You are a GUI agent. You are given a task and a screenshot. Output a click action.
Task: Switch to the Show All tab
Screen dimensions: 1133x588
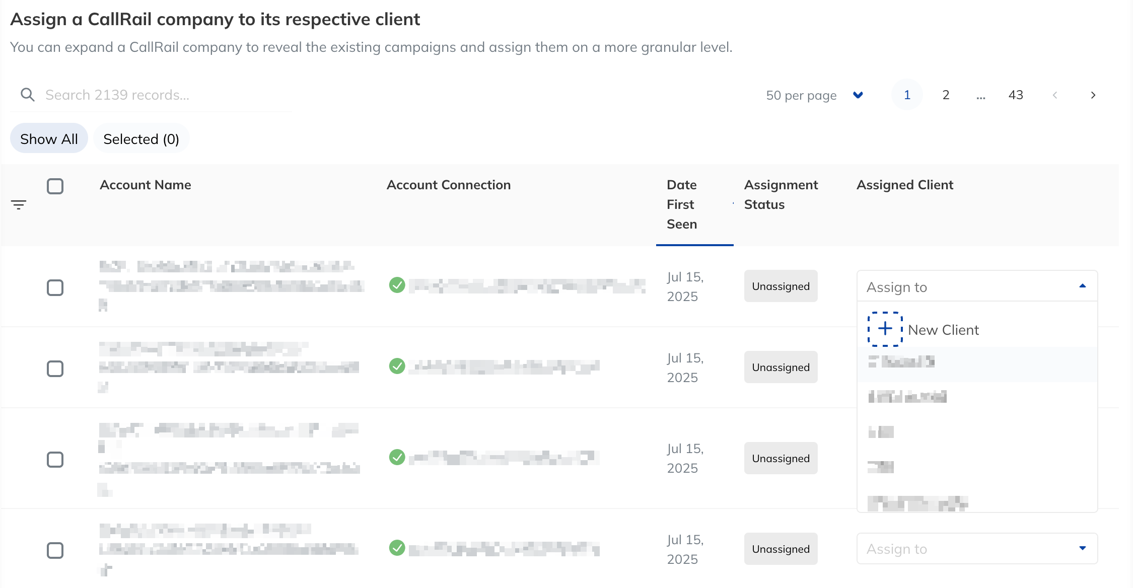pyautogui.click(x=49, y=138)
